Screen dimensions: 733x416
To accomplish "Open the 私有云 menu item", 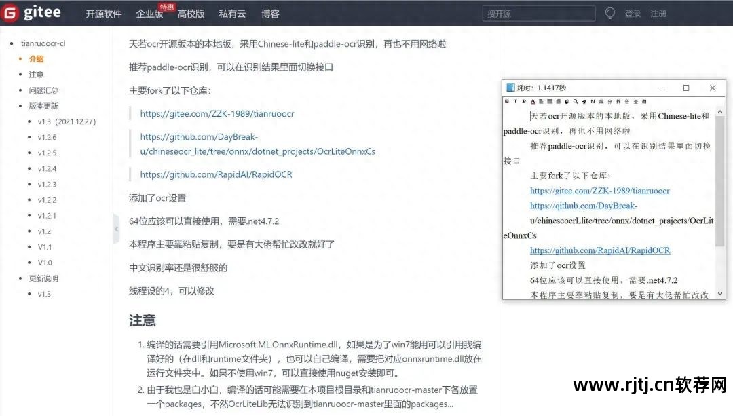I will coord(232,14).
